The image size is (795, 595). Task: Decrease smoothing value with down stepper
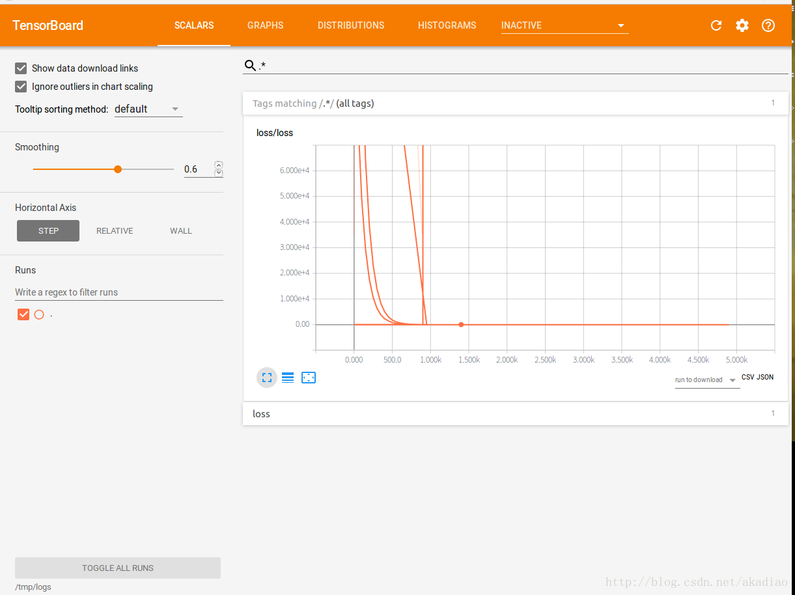(x=219, y=173)
